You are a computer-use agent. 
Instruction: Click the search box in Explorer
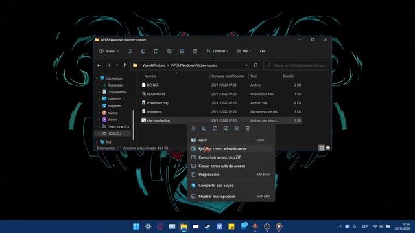coord(296,65)
